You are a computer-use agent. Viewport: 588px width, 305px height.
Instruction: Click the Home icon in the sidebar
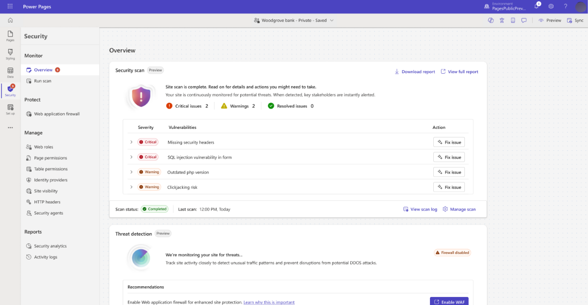pos(10,20)
